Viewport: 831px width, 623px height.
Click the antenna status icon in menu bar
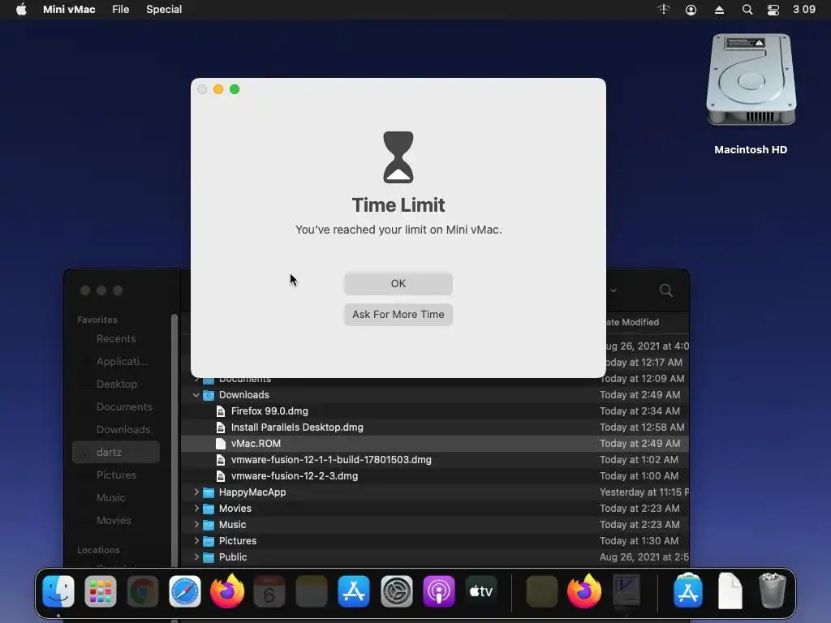pos(664,10)
